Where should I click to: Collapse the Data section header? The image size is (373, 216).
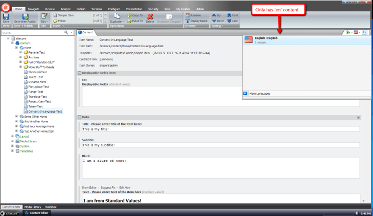pyautogui.click(x=79, y=117)
